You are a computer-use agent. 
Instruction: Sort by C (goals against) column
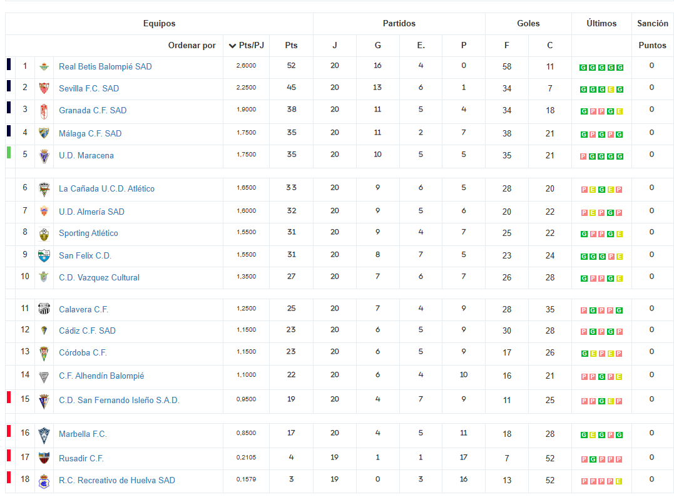[x=549, y=45]
